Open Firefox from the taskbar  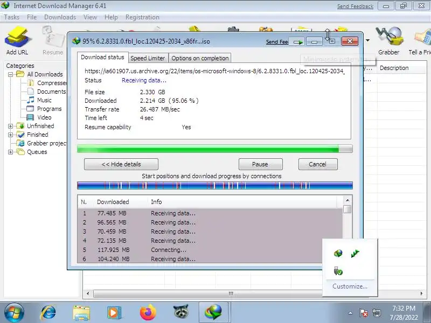point(148,313)
